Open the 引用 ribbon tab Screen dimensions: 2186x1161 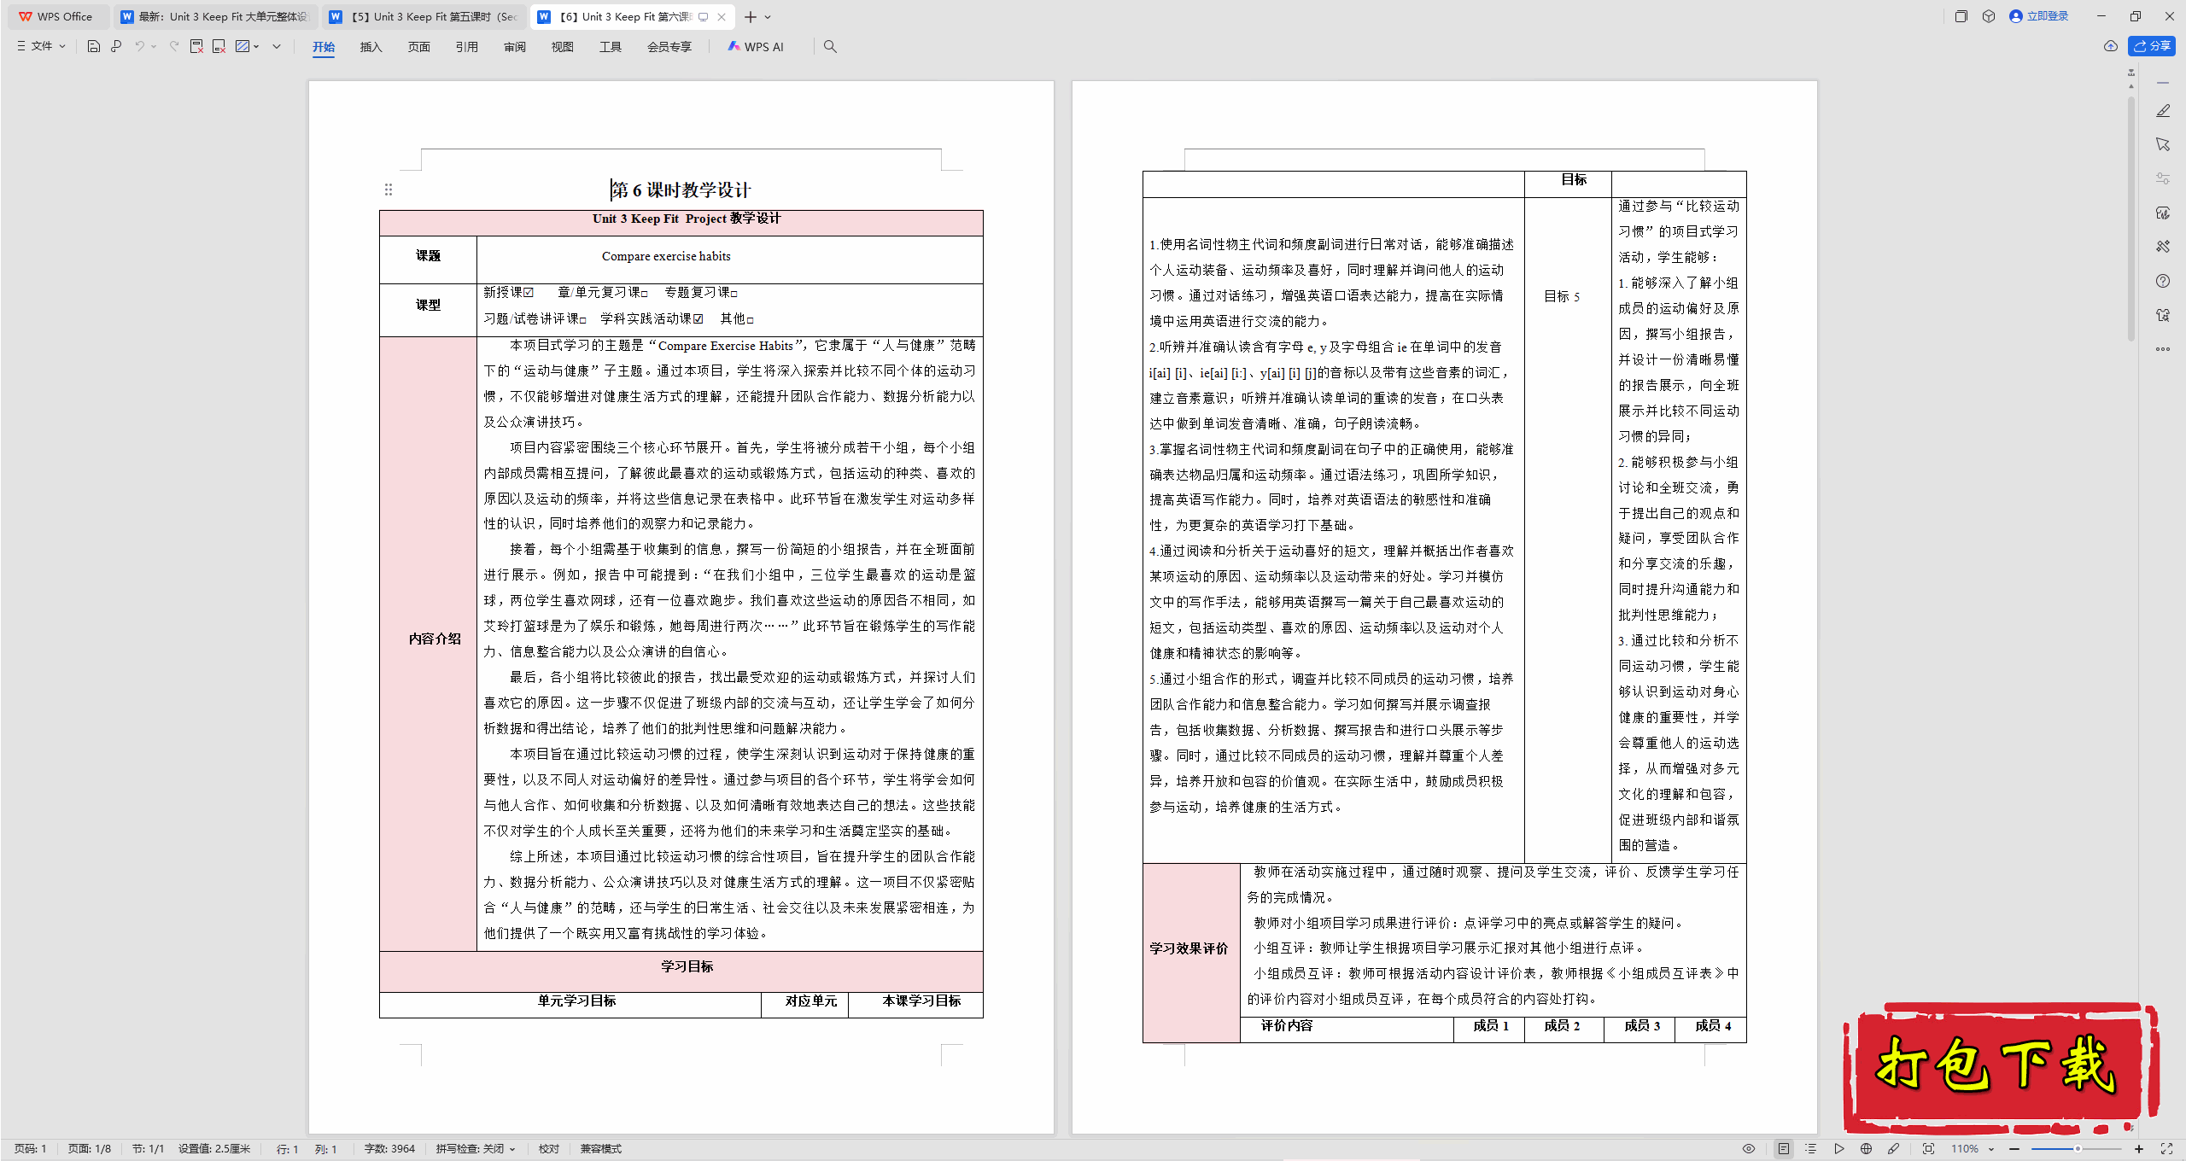click(466, 47)
